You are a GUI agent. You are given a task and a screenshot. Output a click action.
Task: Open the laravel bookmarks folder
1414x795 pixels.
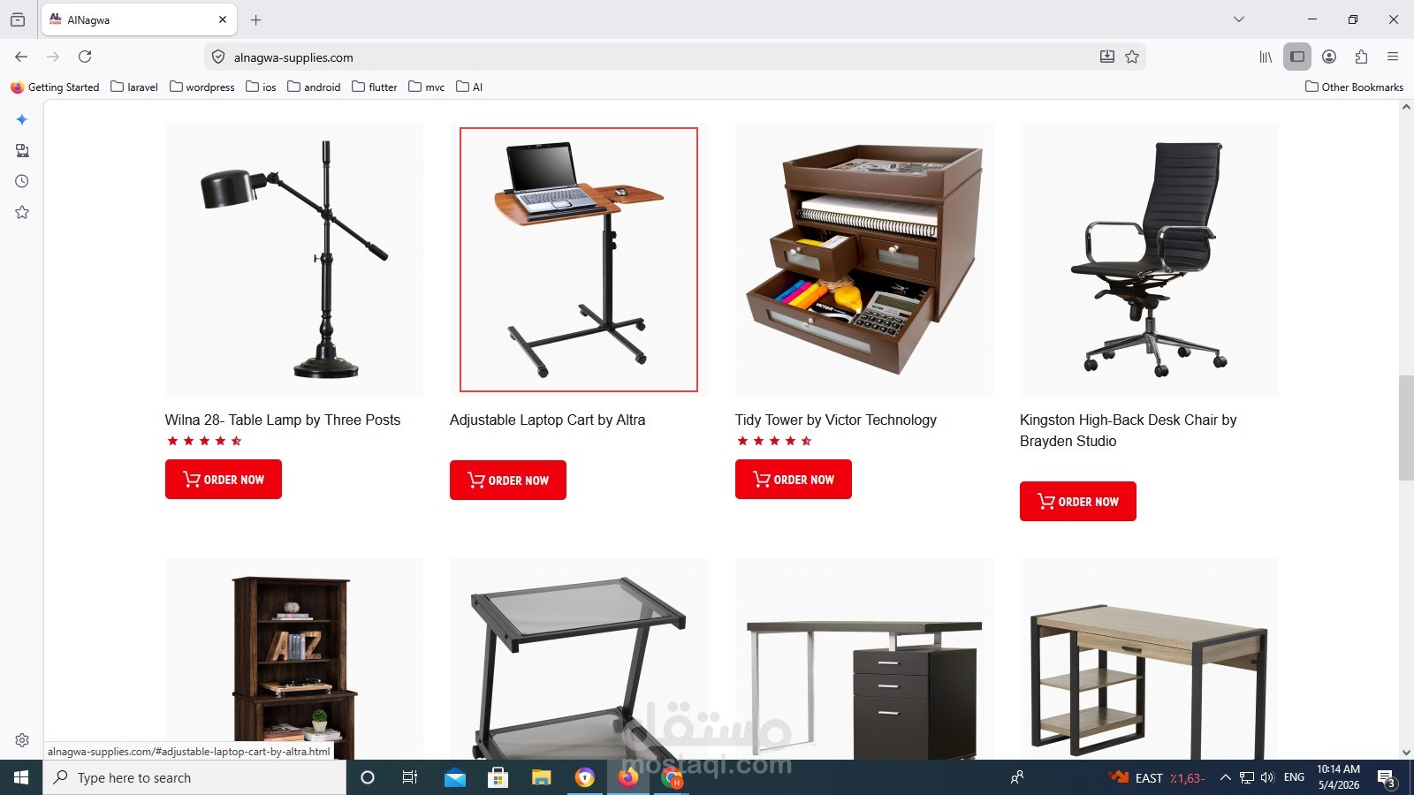coord(134,87)
